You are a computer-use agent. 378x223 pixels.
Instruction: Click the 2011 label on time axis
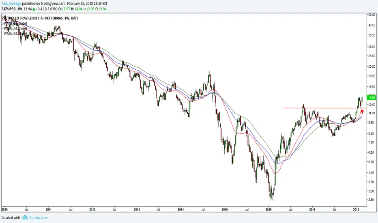[49, 210]
